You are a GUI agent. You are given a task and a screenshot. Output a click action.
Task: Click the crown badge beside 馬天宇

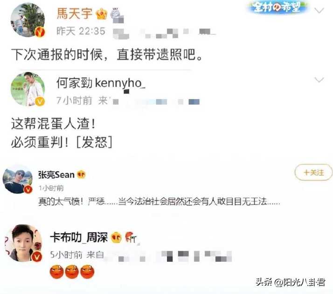pos(101,14)
